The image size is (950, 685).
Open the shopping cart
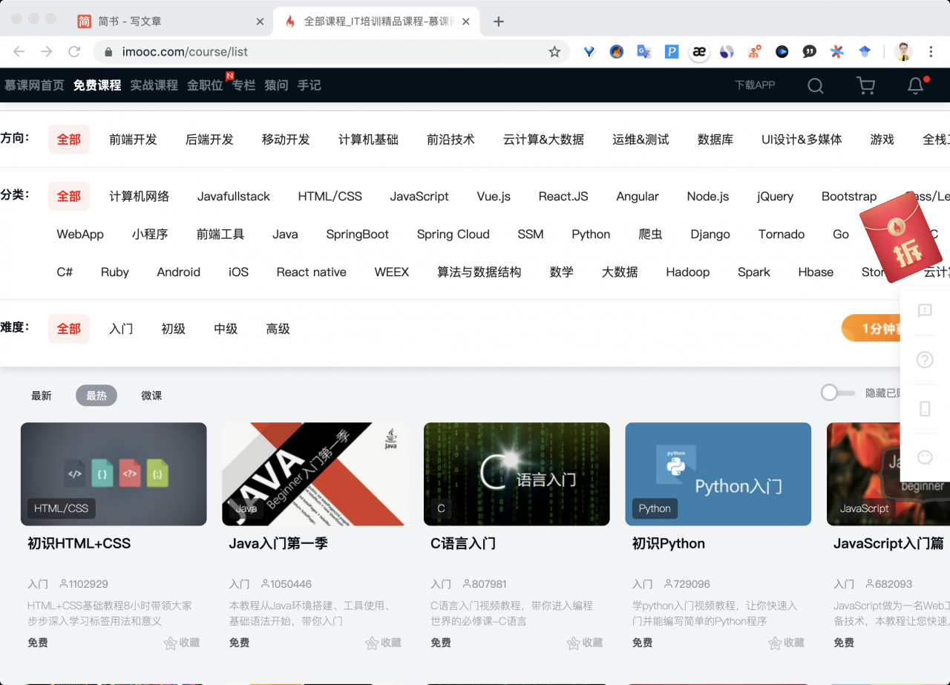865,85
